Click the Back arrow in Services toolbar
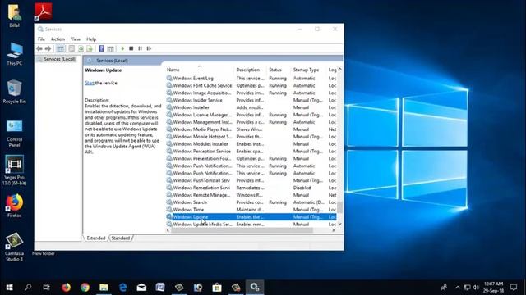The image size is (526, 295). [x=39, y=48]
